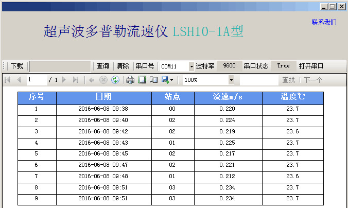348x208 pixels.
Task: Go to next report page
Action: point(64,80)
